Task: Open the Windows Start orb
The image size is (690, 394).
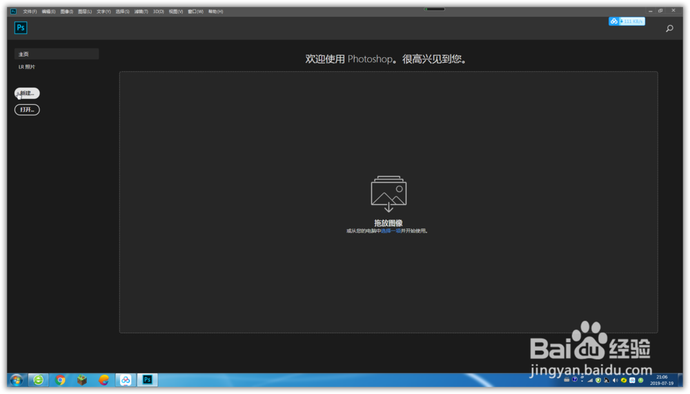Action: [x=17, y=380]
